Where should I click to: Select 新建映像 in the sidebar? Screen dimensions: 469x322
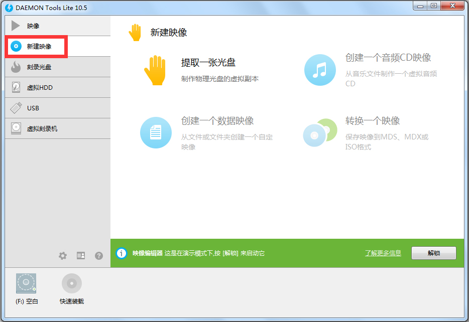(x=58, y=46)
